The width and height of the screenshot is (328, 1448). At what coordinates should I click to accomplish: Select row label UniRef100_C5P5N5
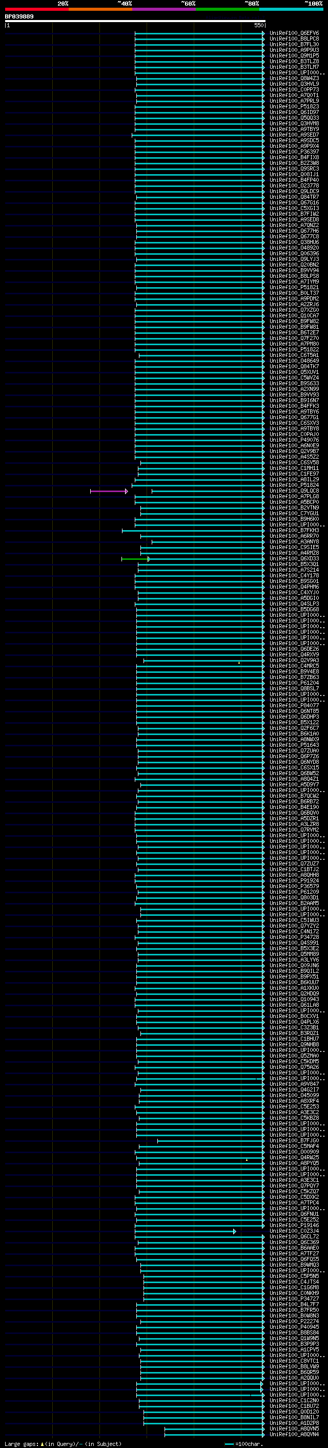(x=294, y=1276)
